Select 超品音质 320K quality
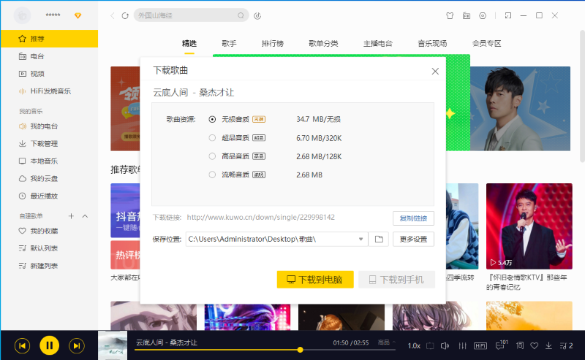The image size is (585, 360). (x=212, y=138)
